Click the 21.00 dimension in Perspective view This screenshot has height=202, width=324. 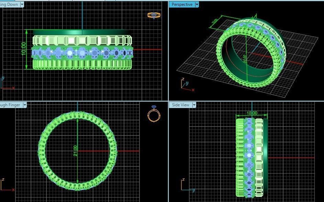click(x=244, y=59)
